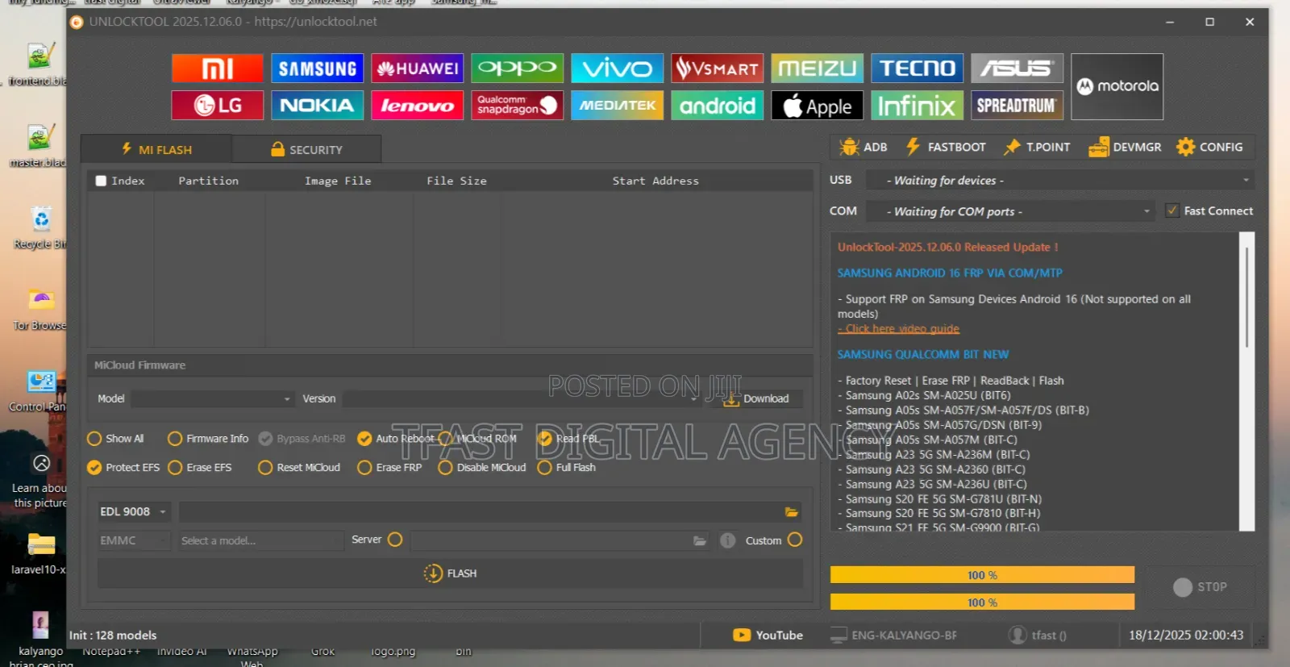The image size is (1290, 667).
Task: Select the Firmware Info radio option
Action: click(x=208, y=439)
